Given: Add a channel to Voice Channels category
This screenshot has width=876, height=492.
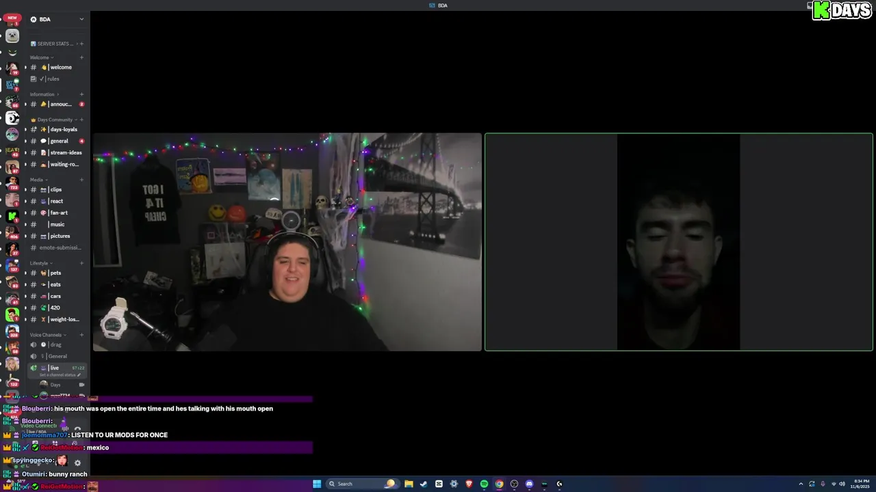Looking at the screenshot, I should [81, 335].
